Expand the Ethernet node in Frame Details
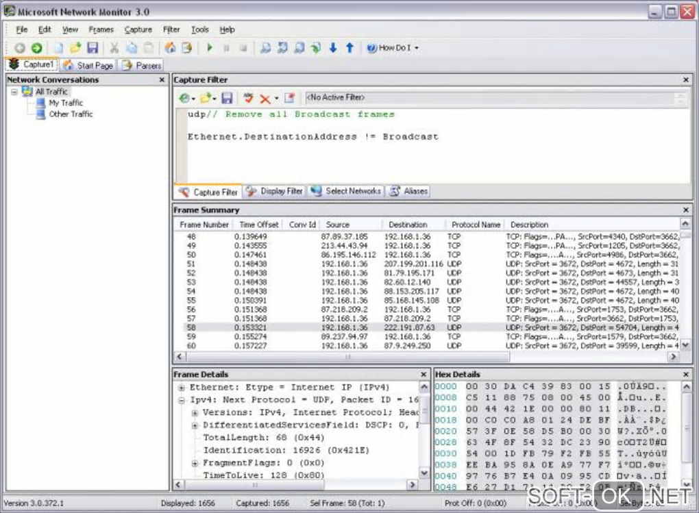 [182, 388]
